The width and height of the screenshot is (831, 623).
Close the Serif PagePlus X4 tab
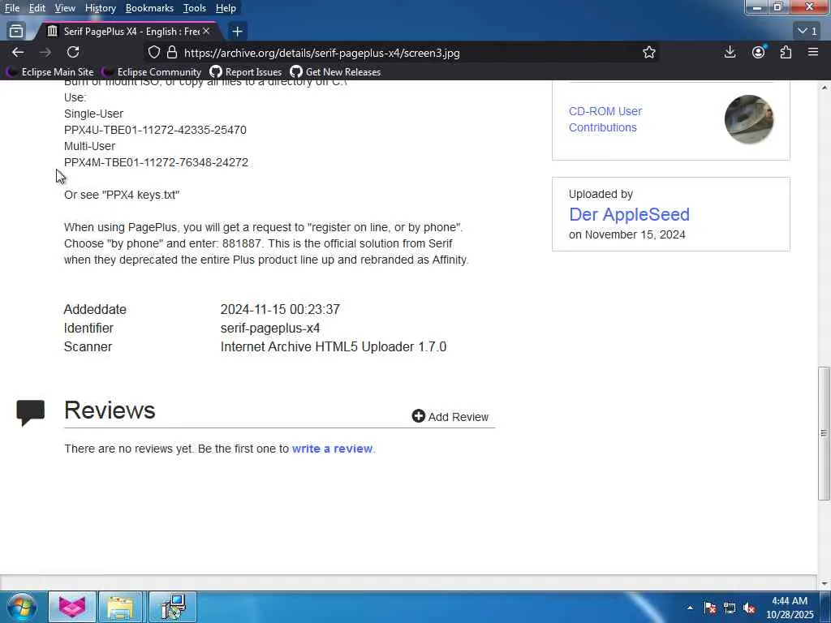point(206,32)
